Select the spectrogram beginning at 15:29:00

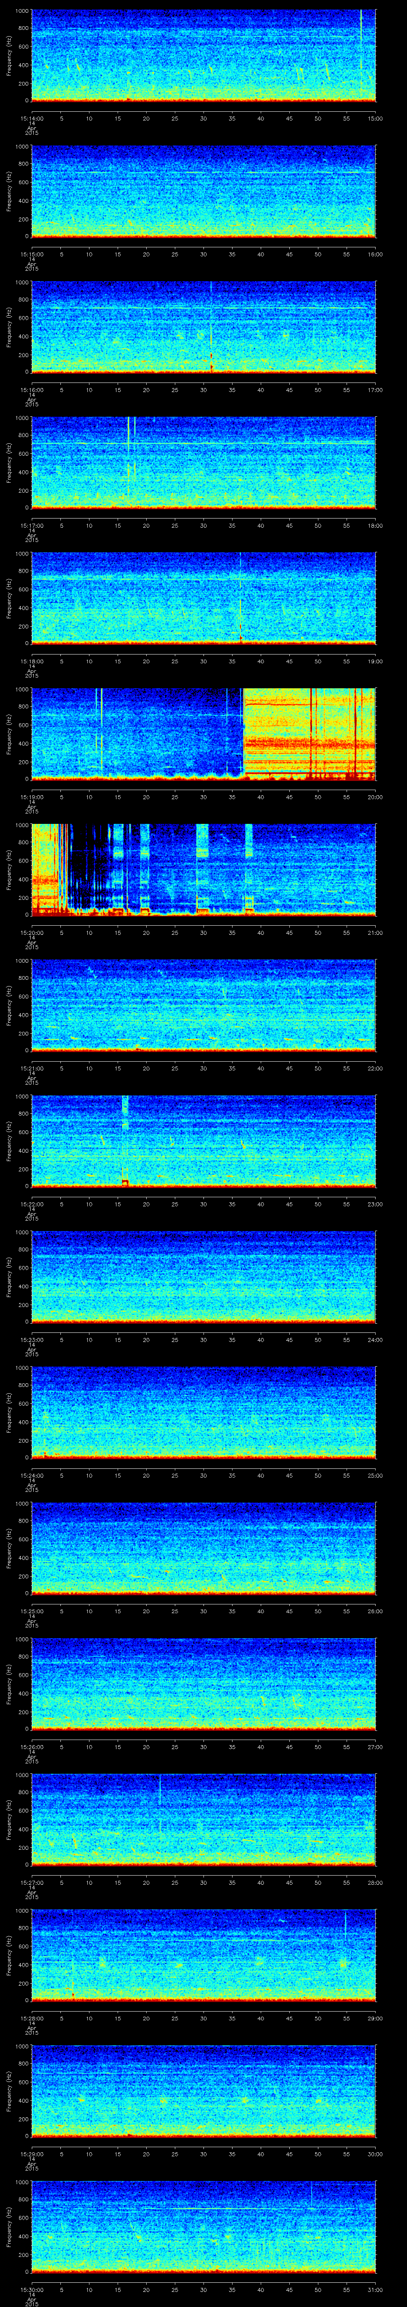[x=204, y=2091]
